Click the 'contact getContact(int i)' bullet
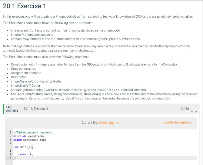203x165 pixels. [x=78, y=90]
